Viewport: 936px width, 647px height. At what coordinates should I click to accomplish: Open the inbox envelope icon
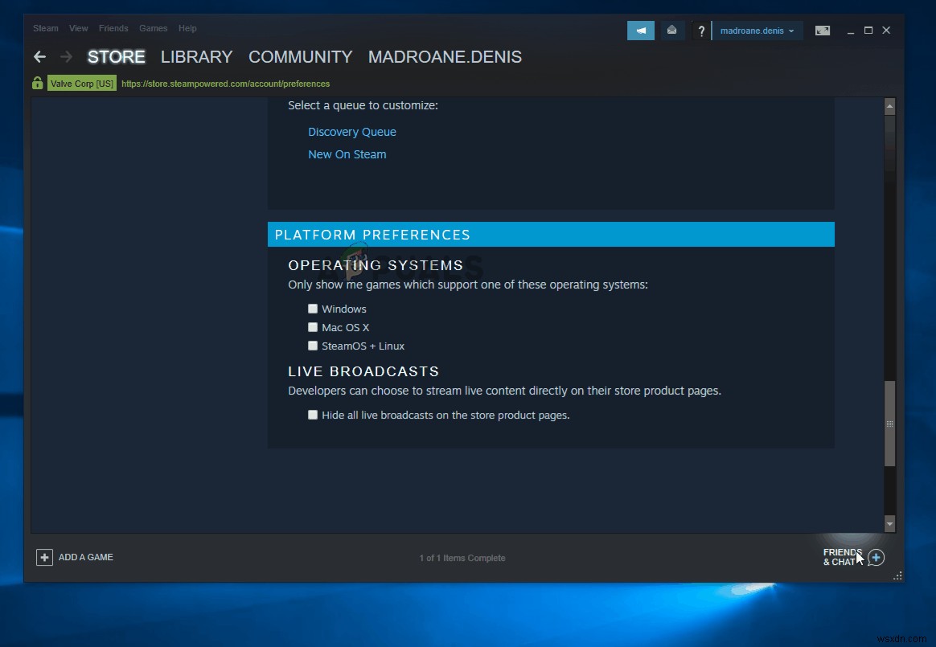[672, 30]
